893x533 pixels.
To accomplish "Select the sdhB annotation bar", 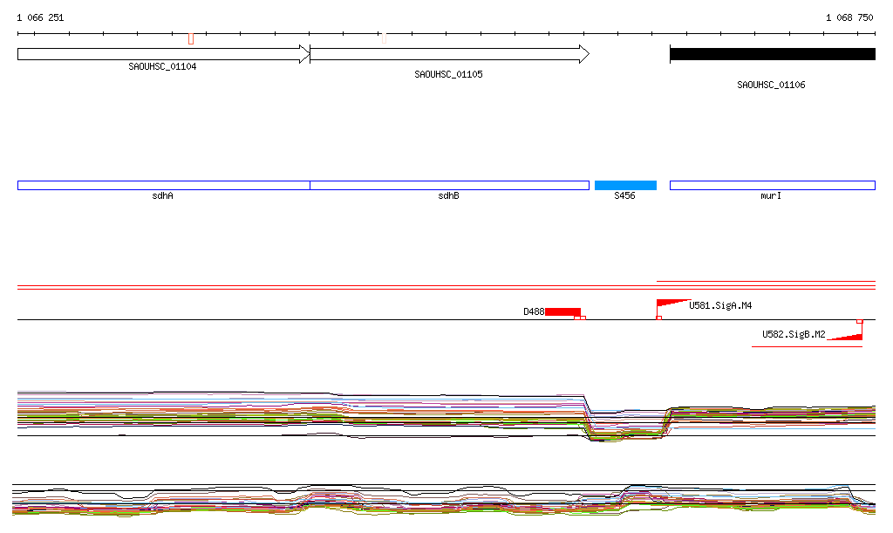I will (x=449, y=185).
